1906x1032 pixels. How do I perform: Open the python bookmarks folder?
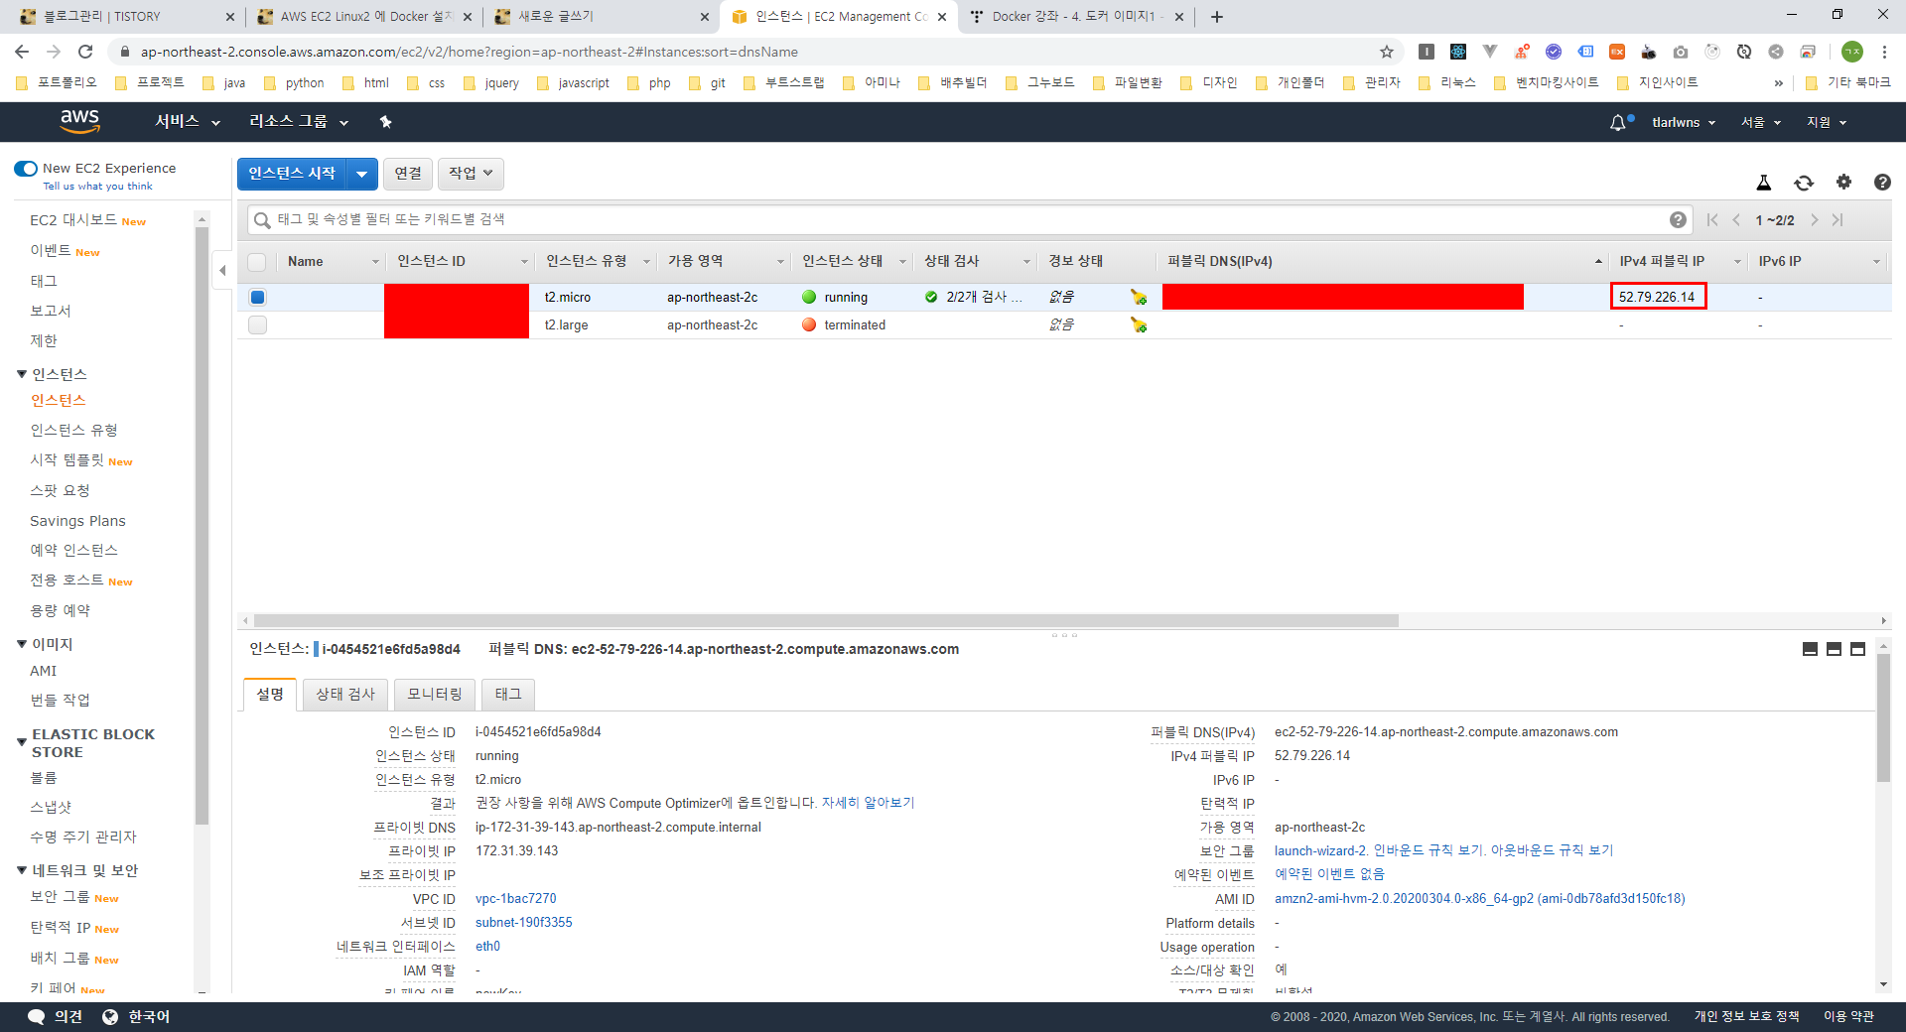295,83
